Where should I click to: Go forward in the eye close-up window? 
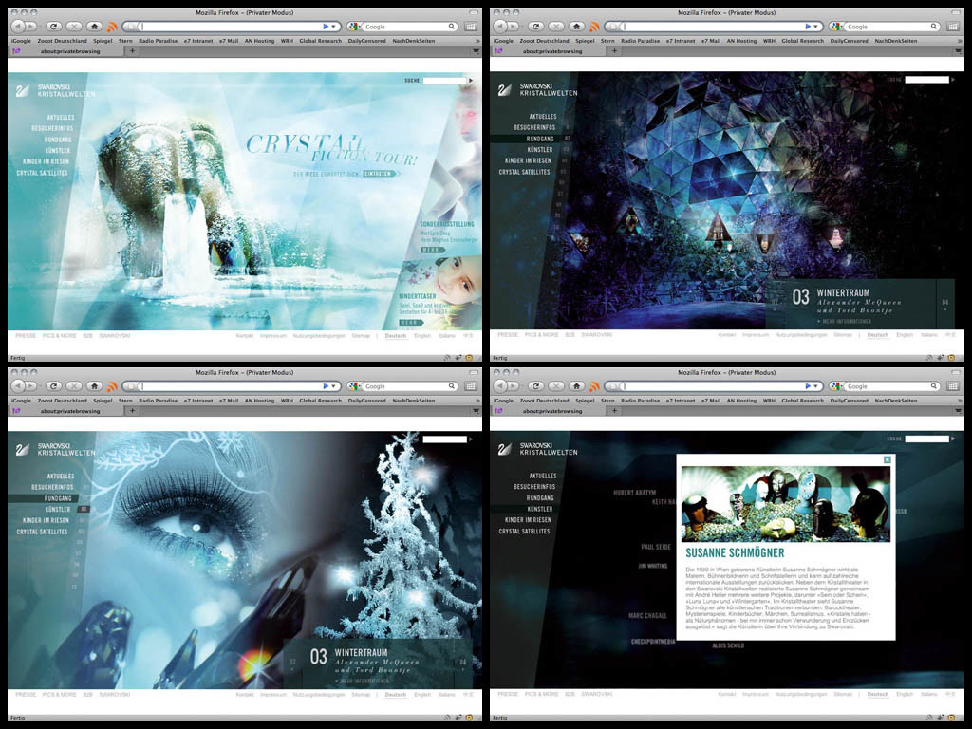(31, 386)
